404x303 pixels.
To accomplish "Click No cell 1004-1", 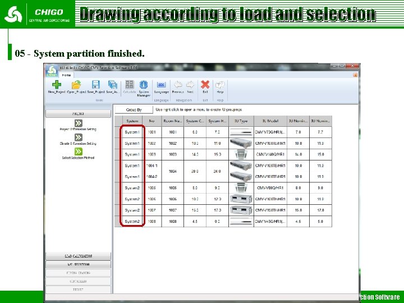I will (151, 166).
